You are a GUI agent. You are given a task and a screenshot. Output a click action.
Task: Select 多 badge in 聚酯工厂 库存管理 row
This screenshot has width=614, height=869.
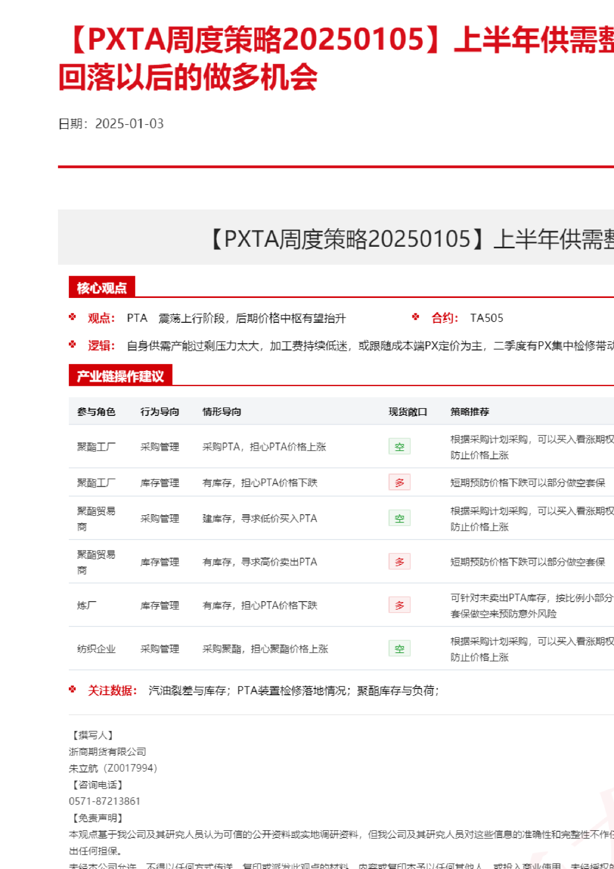tap(399, 483)
